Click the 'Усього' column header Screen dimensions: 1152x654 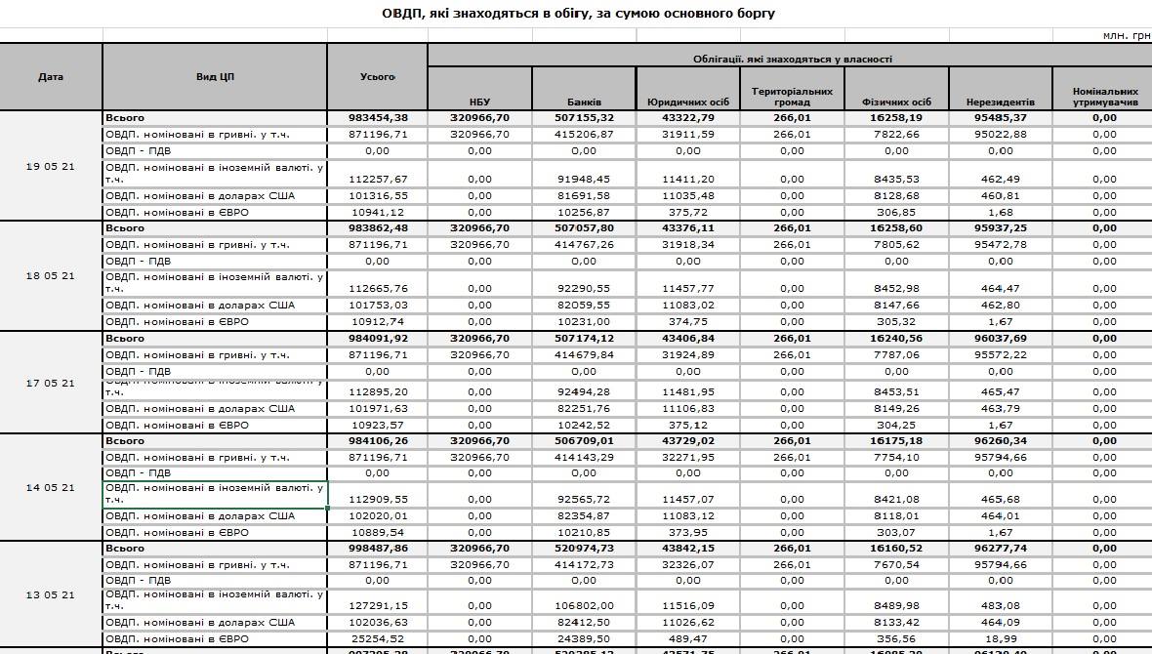tap(377, 76)
